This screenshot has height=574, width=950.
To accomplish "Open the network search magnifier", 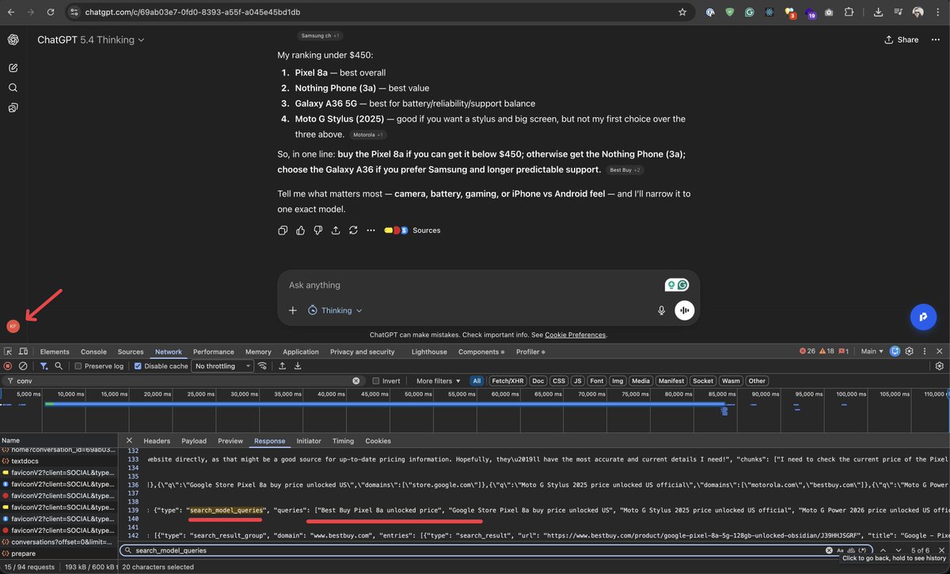I will click(x=59, y=367).
